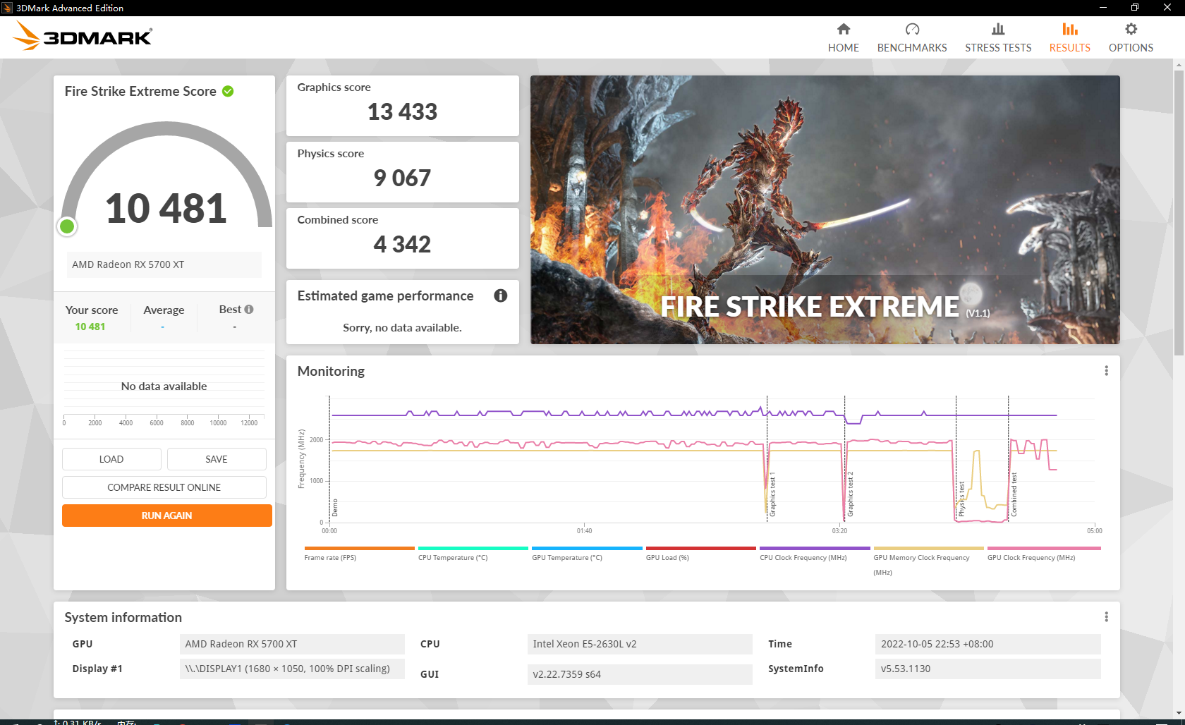The height and width of the screenshot is (725, 1185).
Task: Open Estimated game performance info icon
Action: 501,296
